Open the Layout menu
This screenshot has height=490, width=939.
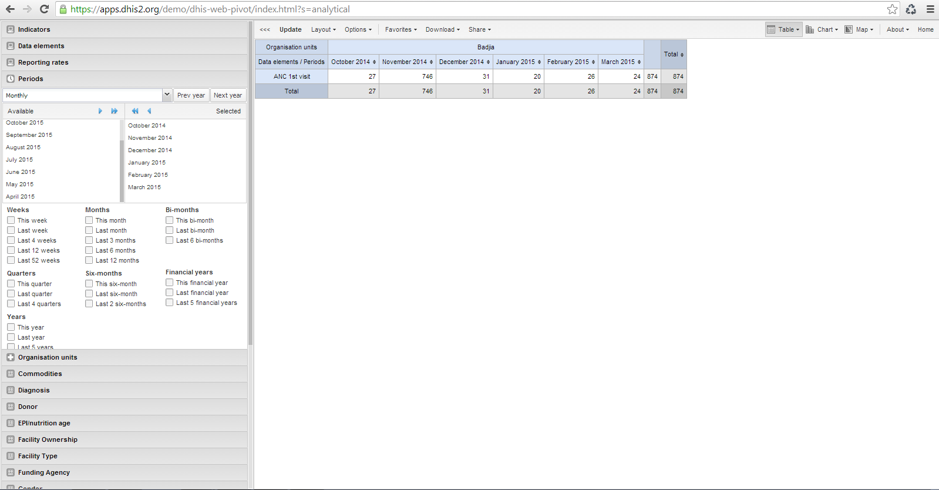(323, 29)
